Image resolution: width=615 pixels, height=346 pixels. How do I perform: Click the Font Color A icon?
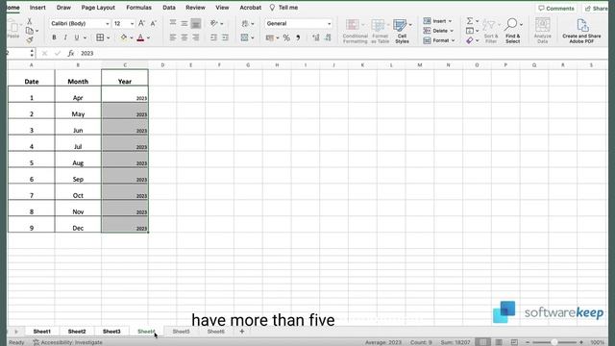coord(141,37)
